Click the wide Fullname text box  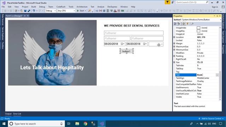click(133, 33)
